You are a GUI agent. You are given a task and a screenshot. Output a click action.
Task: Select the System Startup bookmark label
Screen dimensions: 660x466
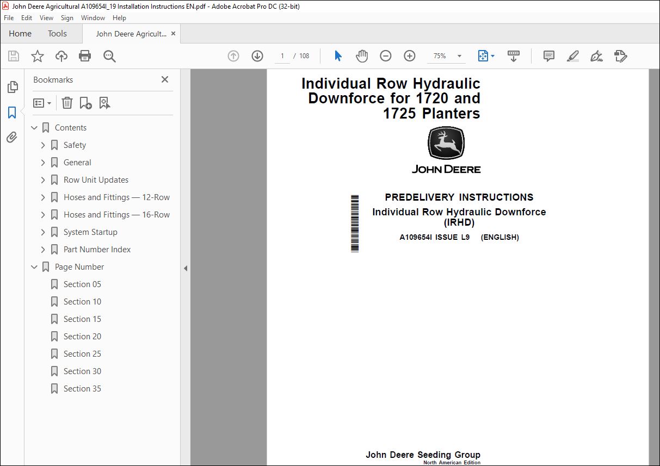click(x=90, y=232)
